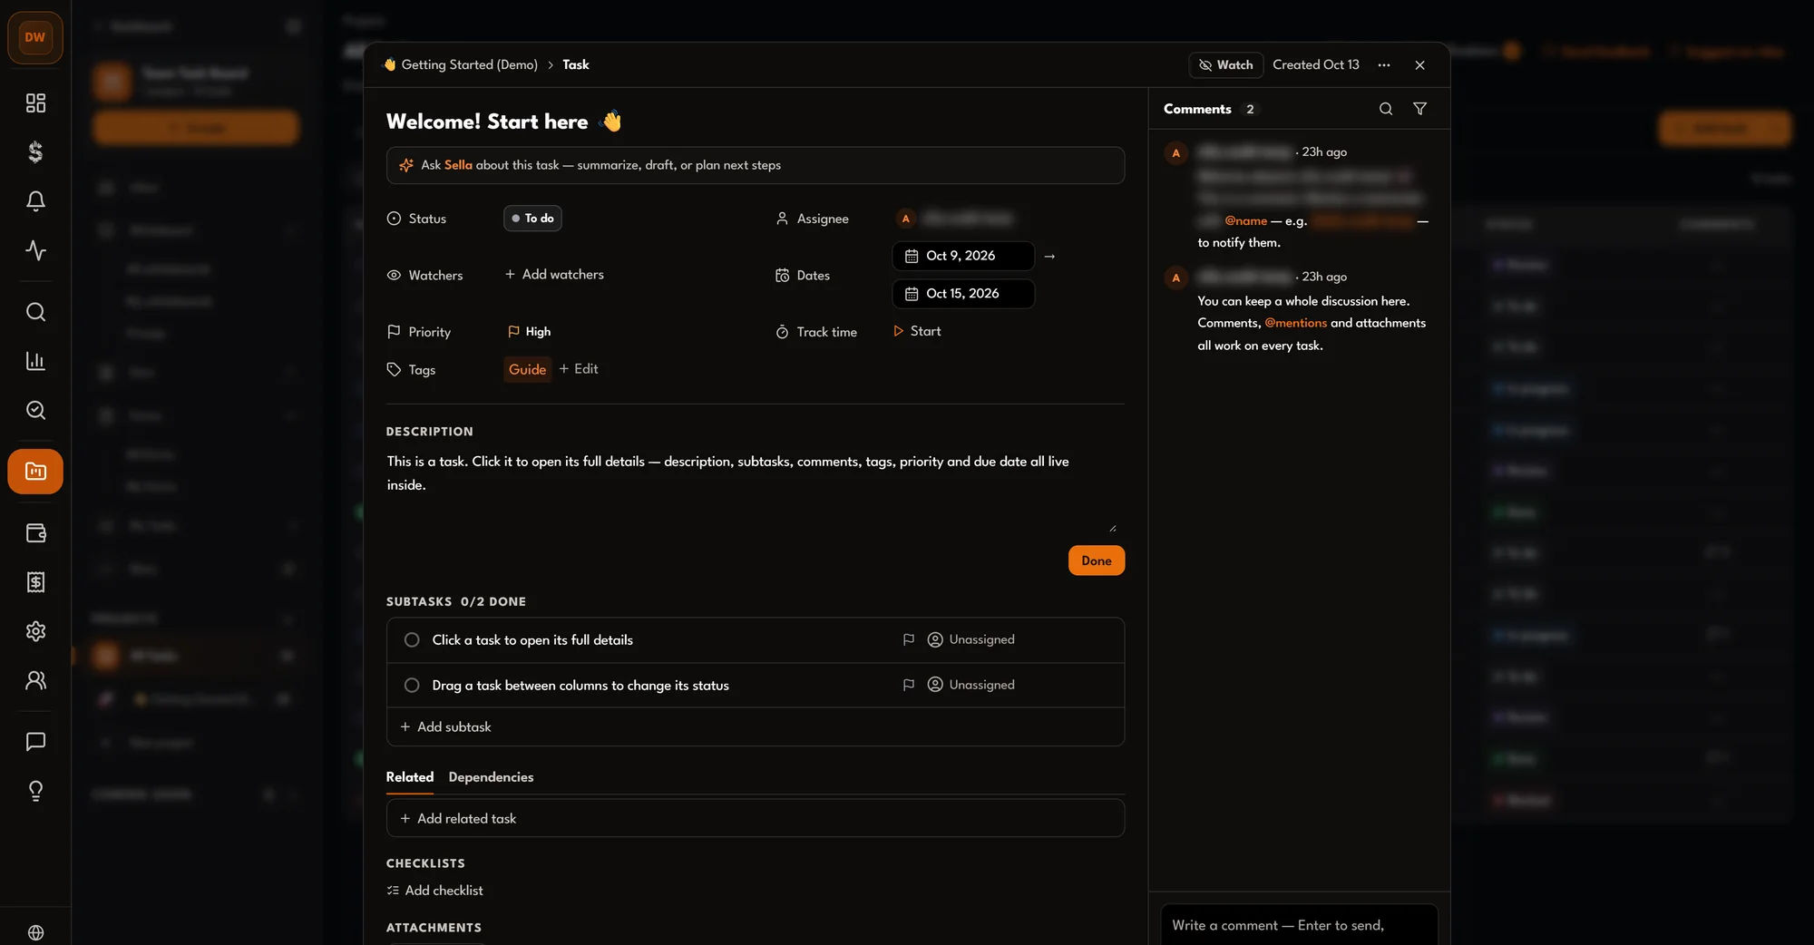This screenshot has width=1814, height=945.
Task: Click the Ask Sella prompt field
Action: click(x=756, y=165)
